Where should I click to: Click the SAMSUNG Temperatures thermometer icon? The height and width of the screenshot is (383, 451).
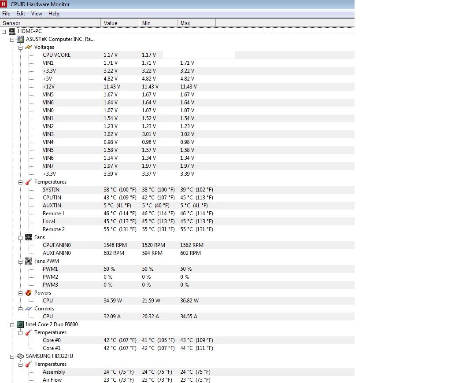click(x=29, y=364)
